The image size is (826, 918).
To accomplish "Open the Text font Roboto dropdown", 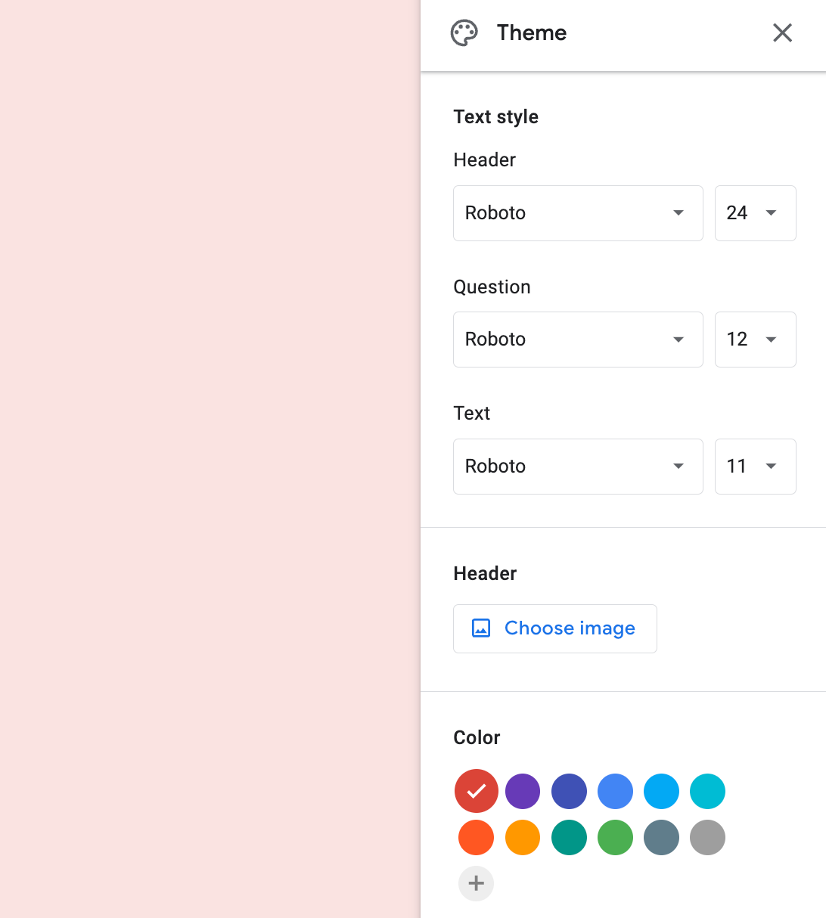I will click(578, 467).
